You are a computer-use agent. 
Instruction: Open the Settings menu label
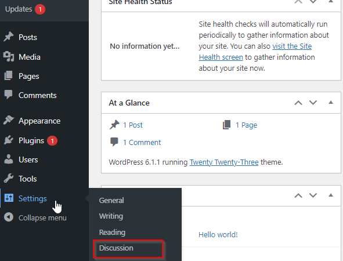[x=33, y=198]
